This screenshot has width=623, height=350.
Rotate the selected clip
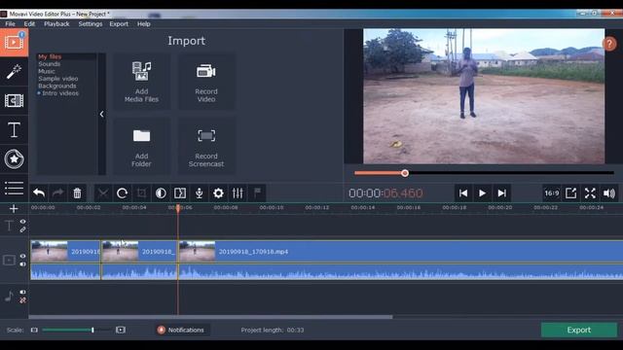pos(122,193)
